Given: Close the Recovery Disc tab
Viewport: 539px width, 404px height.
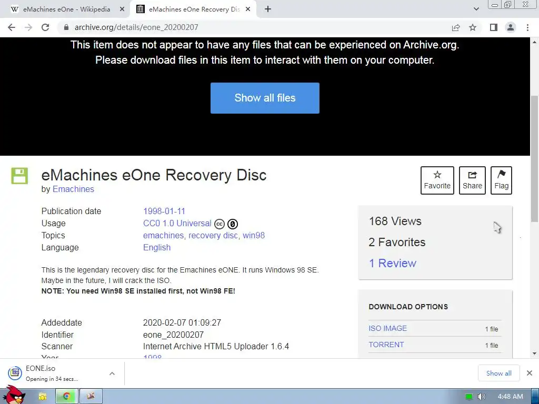Looking at the screenshot, I should click(x=248, y=9).
